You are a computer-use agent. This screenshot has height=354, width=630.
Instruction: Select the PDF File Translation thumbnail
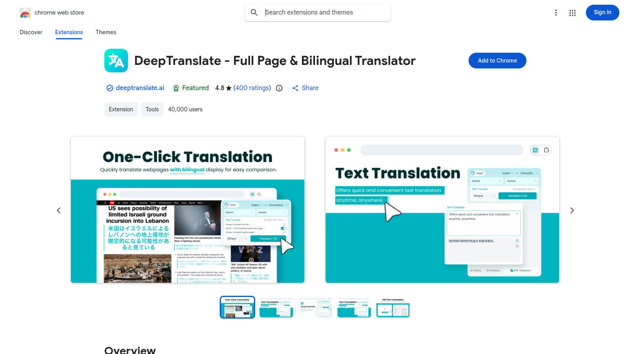coord(393,307)
